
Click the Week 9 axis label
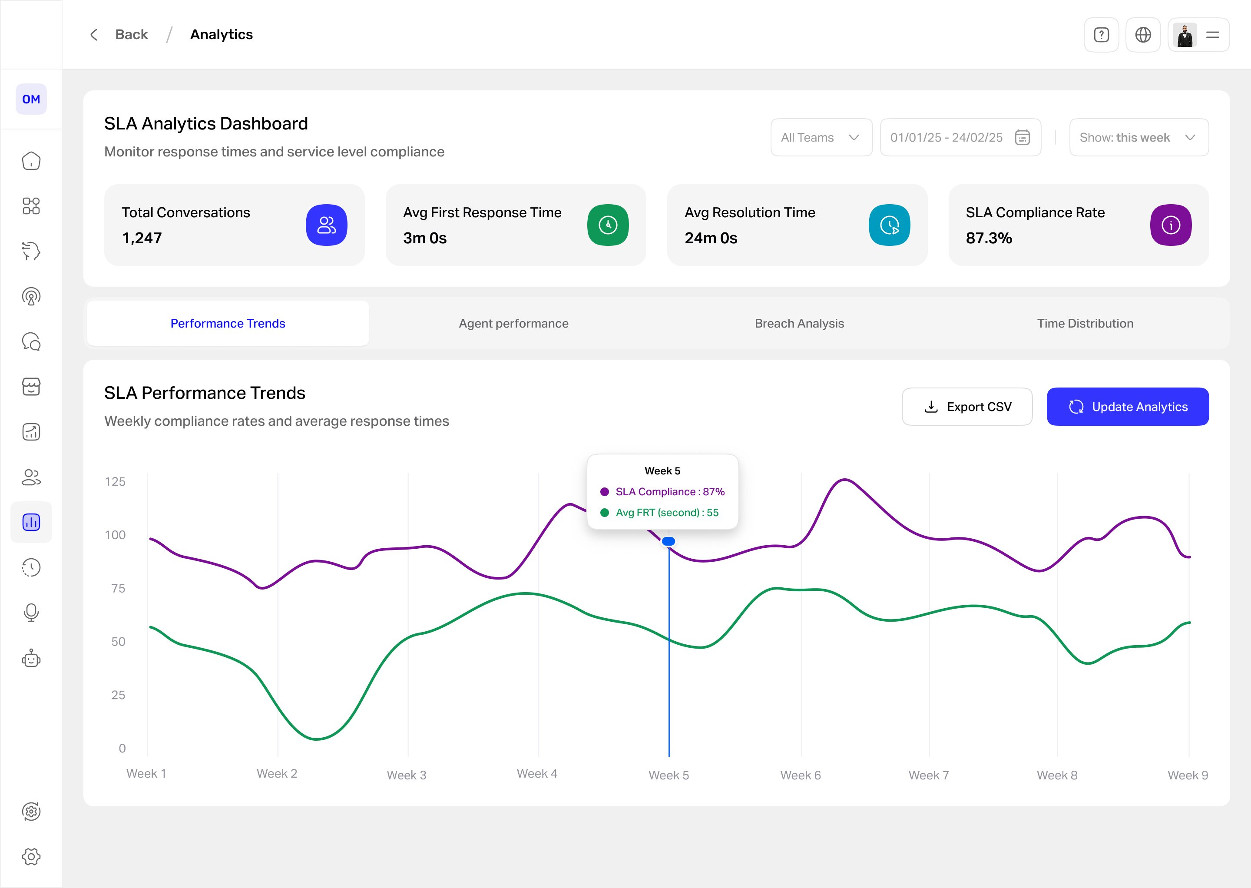(1188, 775)
